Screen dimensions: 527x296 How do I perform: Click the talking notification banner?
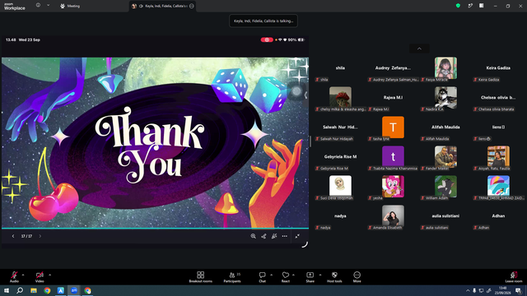(x=263, y=21)
